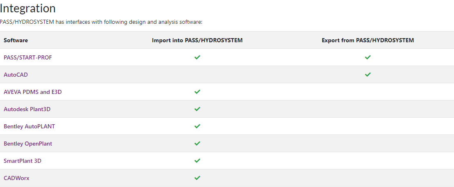Go to the Autodesk Plant3D link

pos(27,109)
